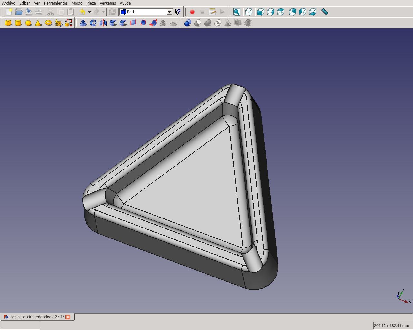The height and width of the screenshot is (330, 413).
Task: Select the Revolve tool
Action: pos(93,23)
